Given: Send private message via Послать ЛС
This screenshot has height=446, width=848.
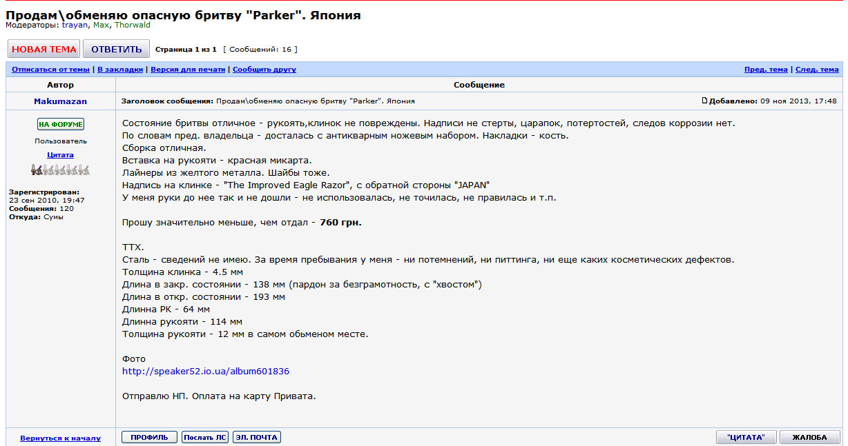Looking at the screenshot, I should coord(205,437).
